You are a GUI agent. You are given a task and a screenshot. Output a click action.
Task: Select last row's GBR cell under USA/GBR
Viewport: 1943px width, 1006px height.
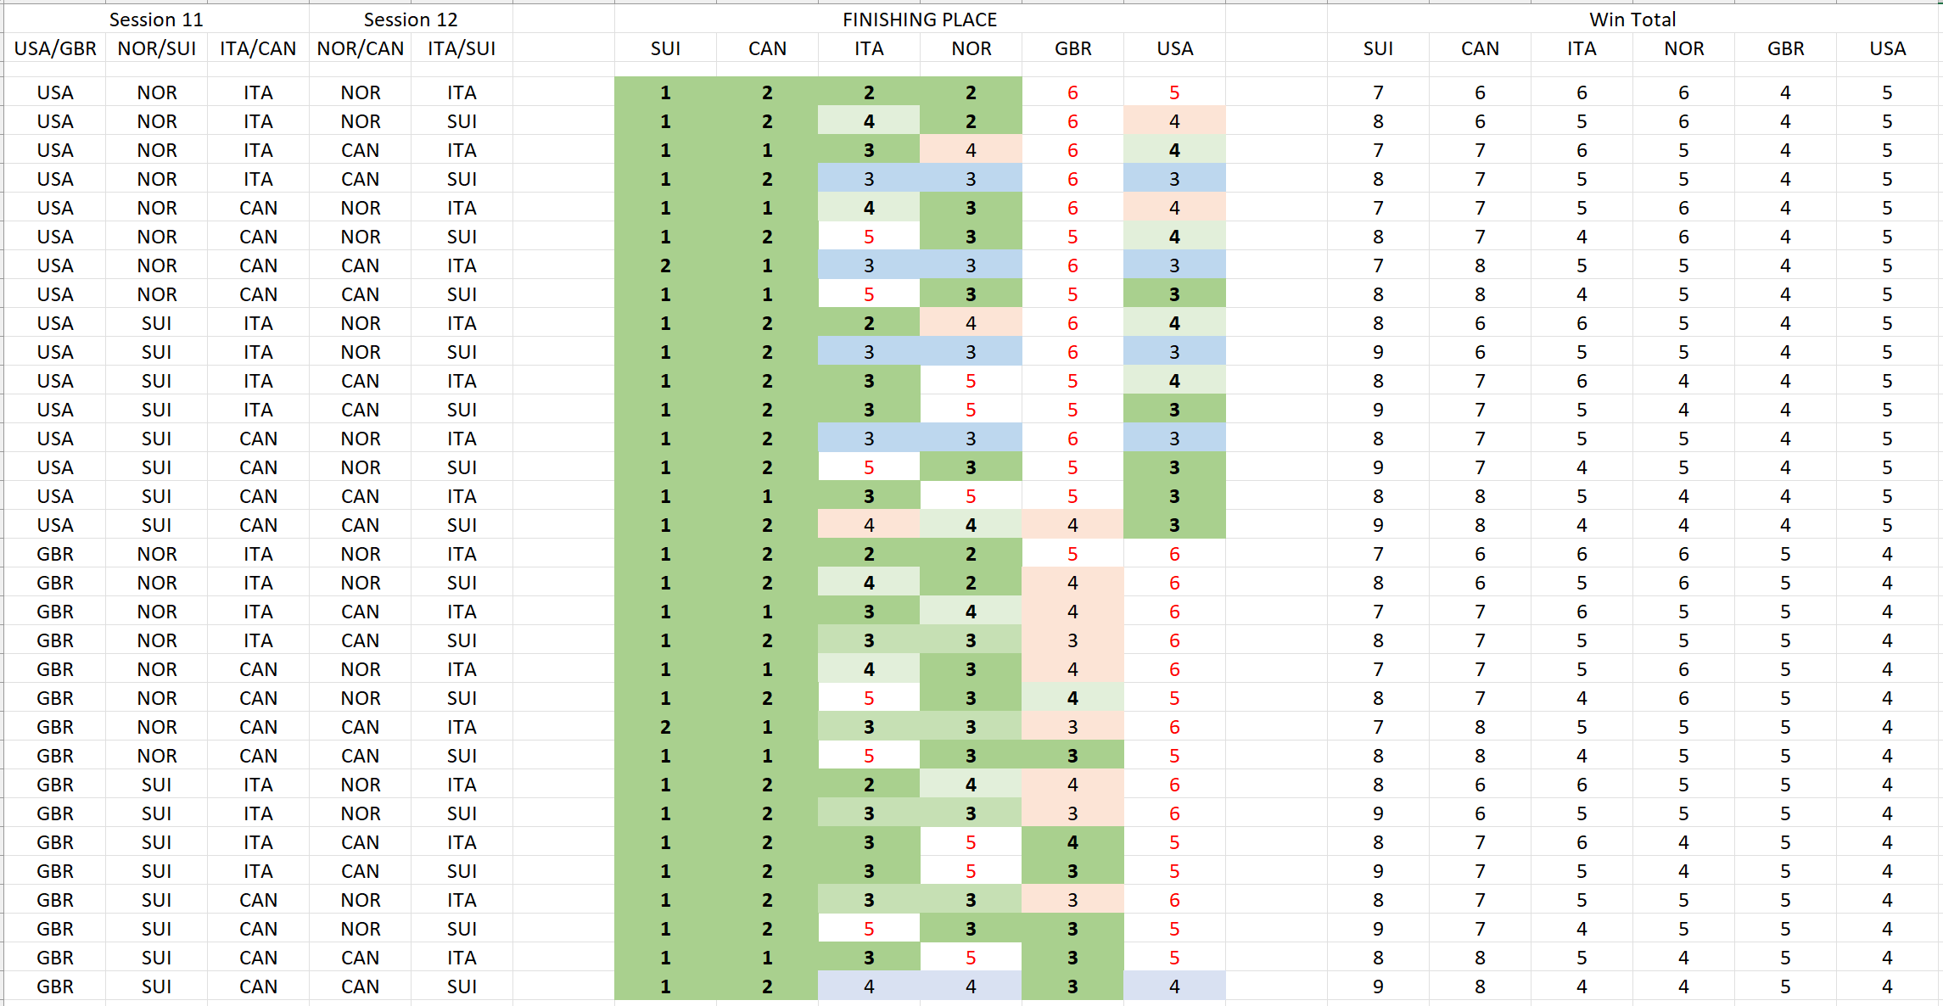point(55,986)
